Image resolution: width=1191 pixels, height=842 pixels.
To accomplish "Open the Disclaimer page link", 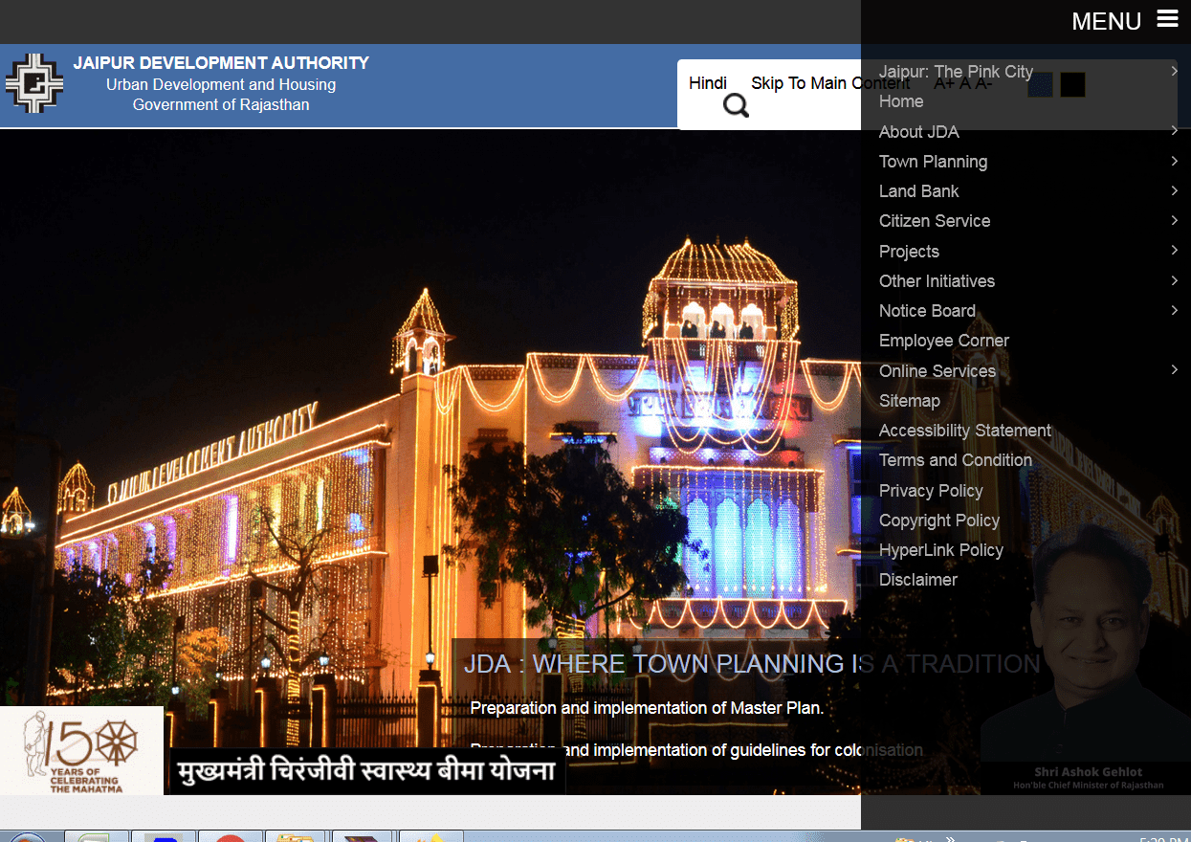I will [x=917, y=580].
